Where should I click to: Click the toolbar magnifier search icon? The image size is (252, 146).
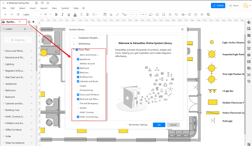208,15
